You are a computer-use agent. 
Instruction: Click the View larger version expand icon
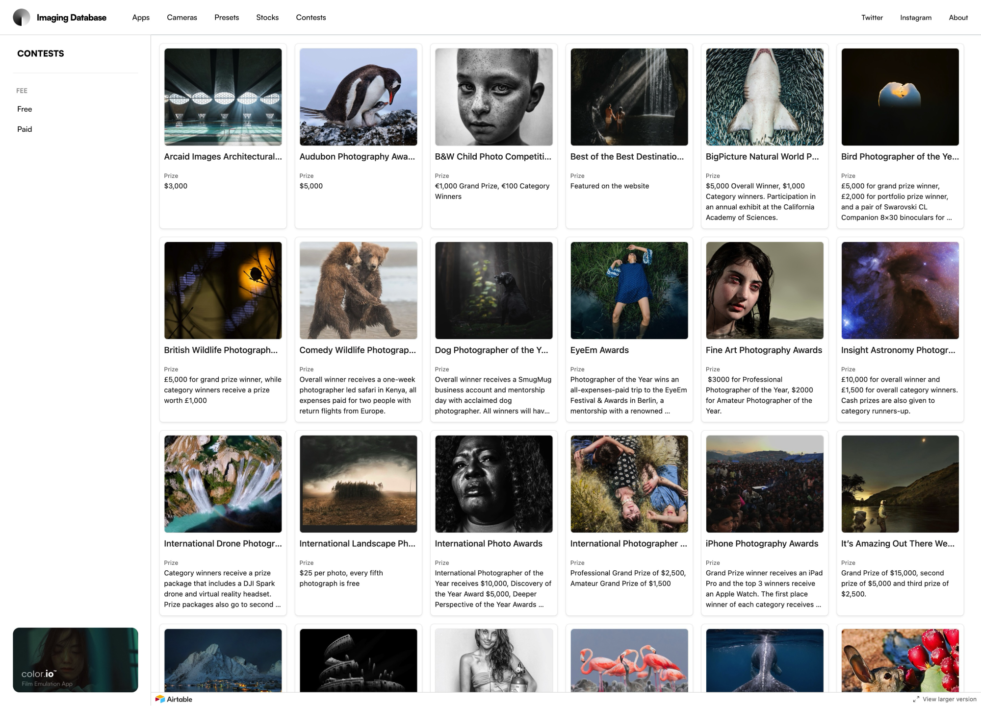916,699
